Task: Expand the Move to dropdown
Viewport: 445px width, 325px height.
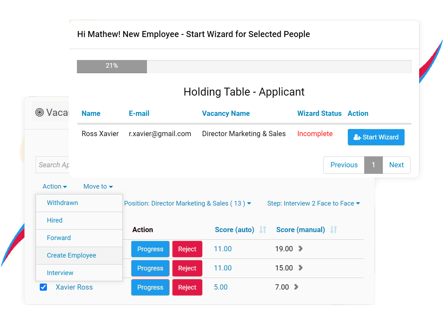Action: (97, 186)
